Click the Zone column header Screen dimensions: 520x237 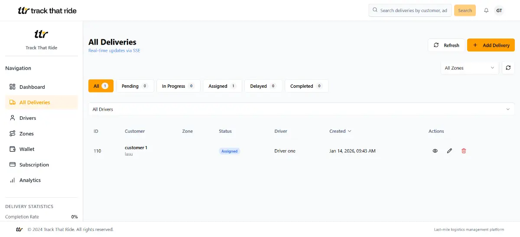tap(188, 131)
